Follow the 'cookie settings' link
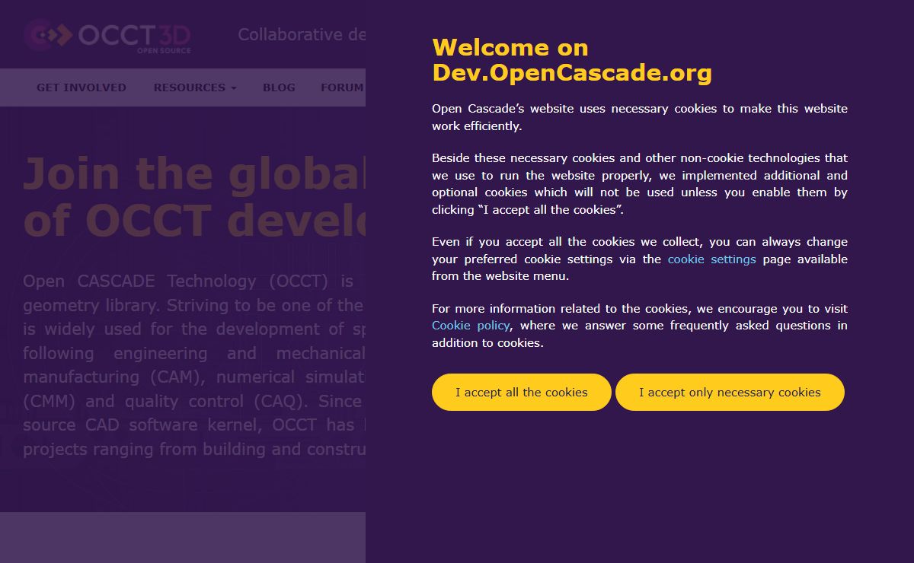Image resolution: width=914 pixels, height=563 pixels. coord(711,259)
